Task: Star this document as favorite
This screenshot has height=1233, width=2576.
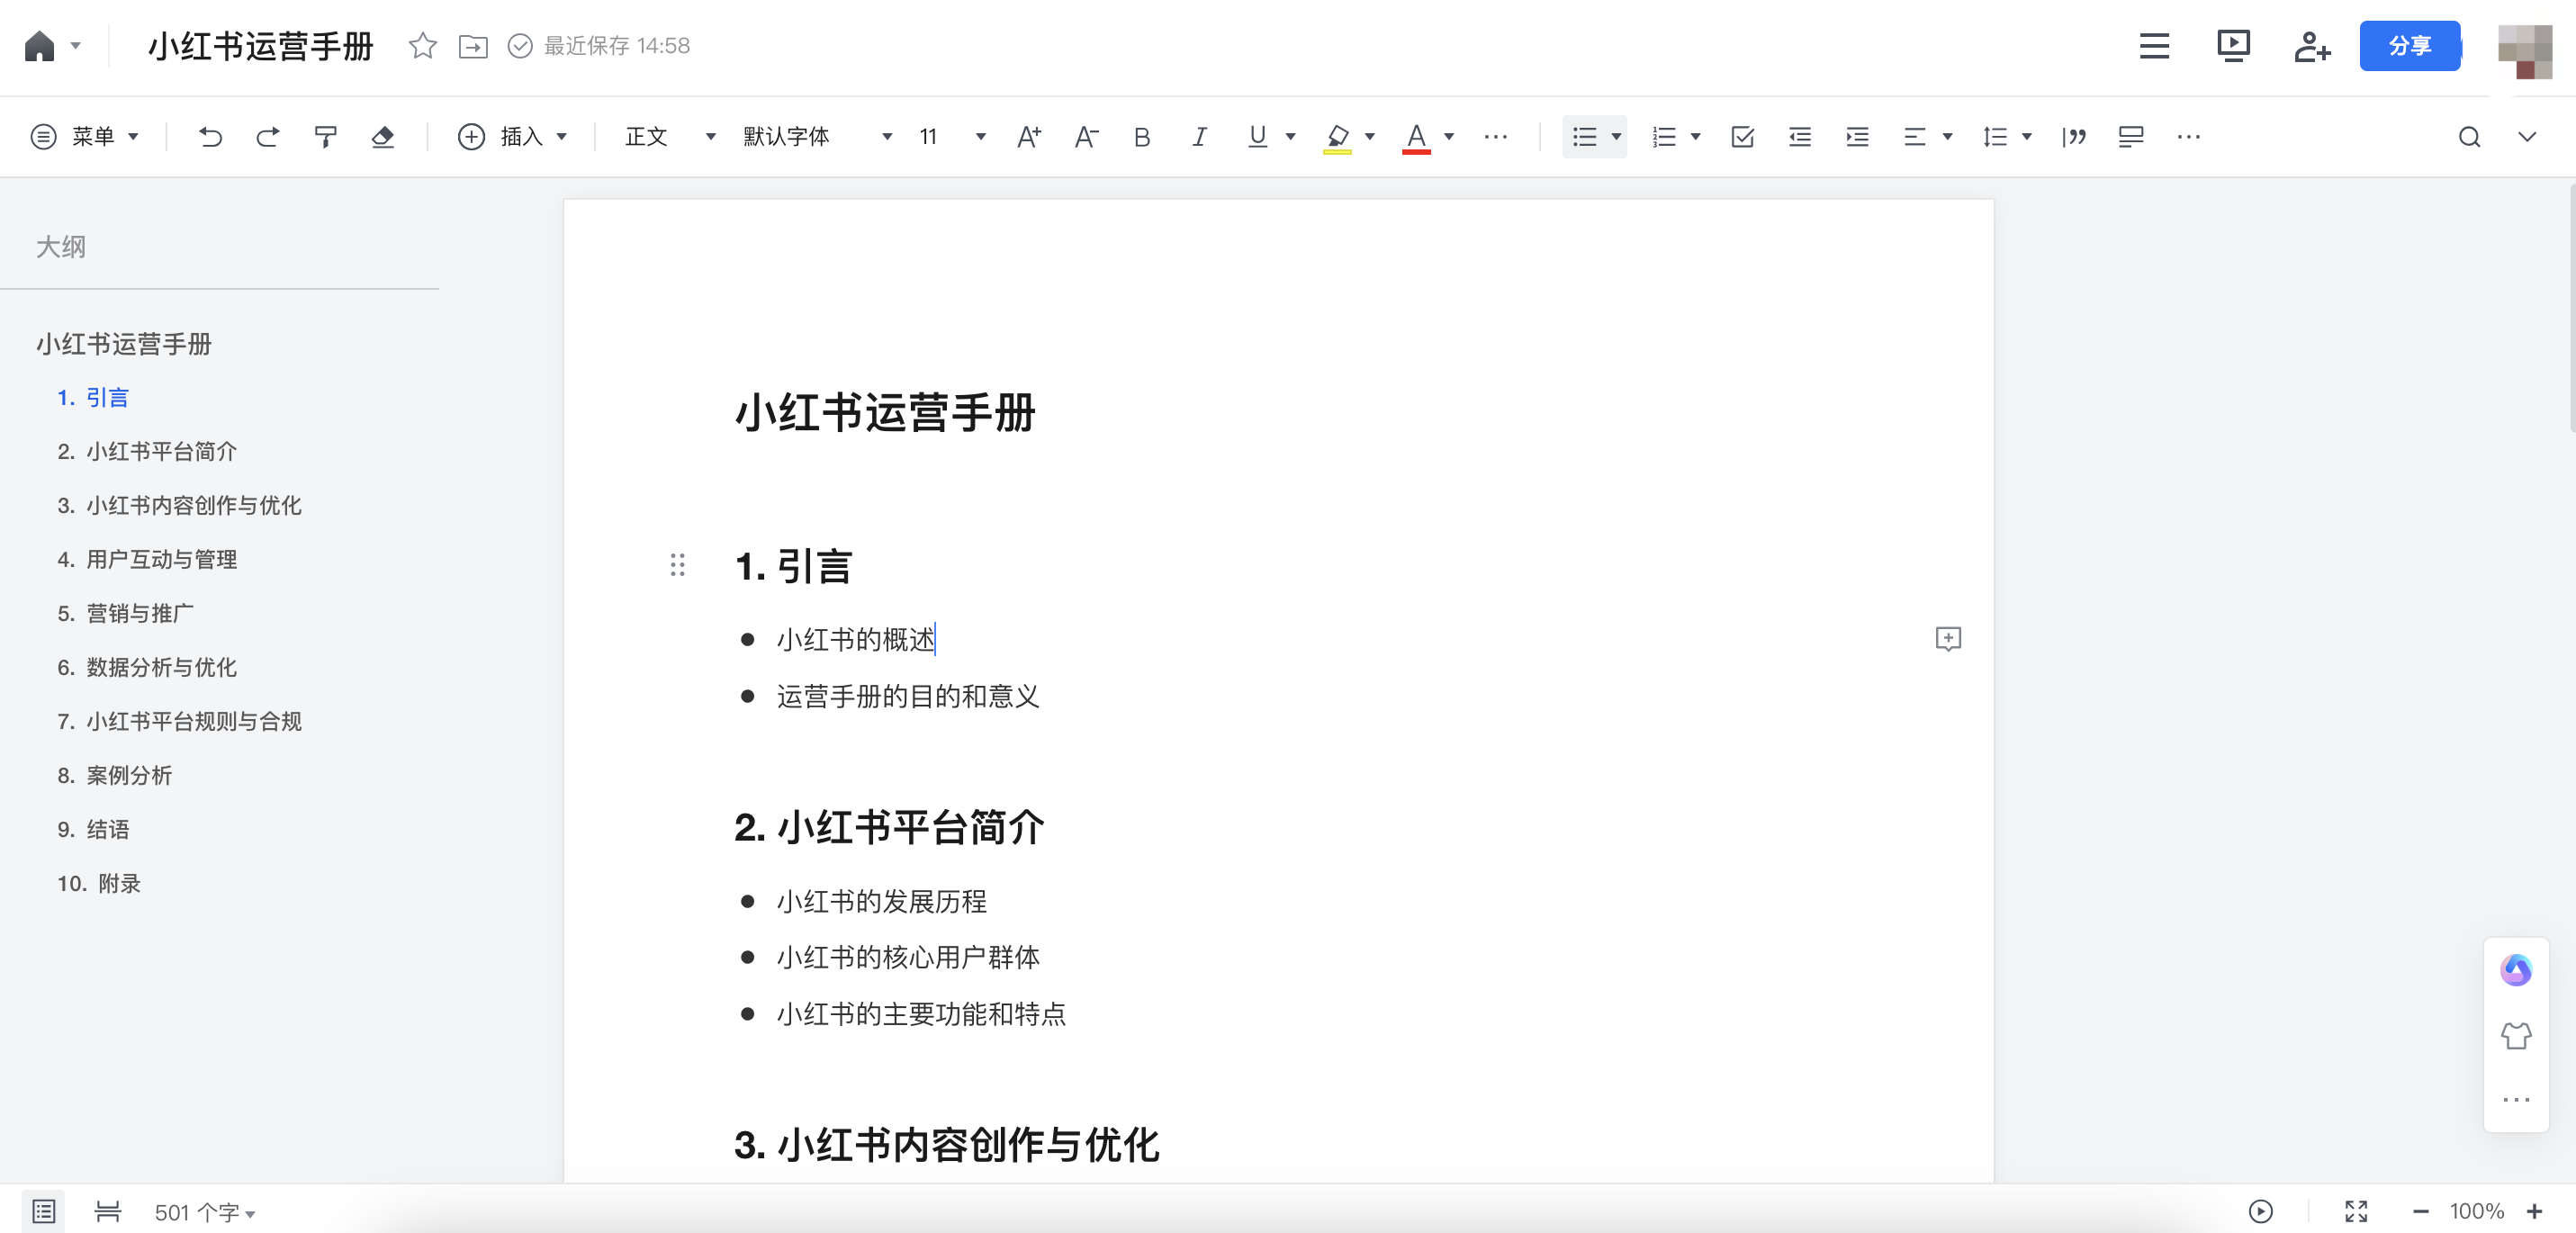Action: 422,46
